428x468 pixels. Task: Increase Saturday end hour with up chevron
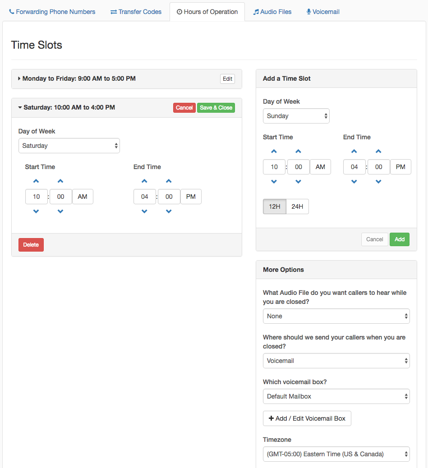(x=144, y=181)
